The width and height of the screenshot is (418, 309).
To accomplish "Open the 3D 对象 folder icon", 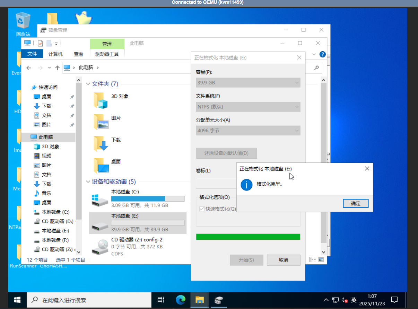I will coord(101,100).
